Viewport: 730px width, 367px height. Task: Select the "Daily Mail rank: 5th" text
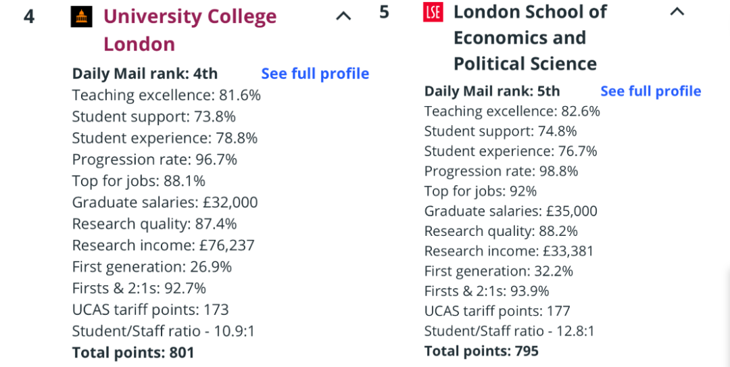coord(491,91)
